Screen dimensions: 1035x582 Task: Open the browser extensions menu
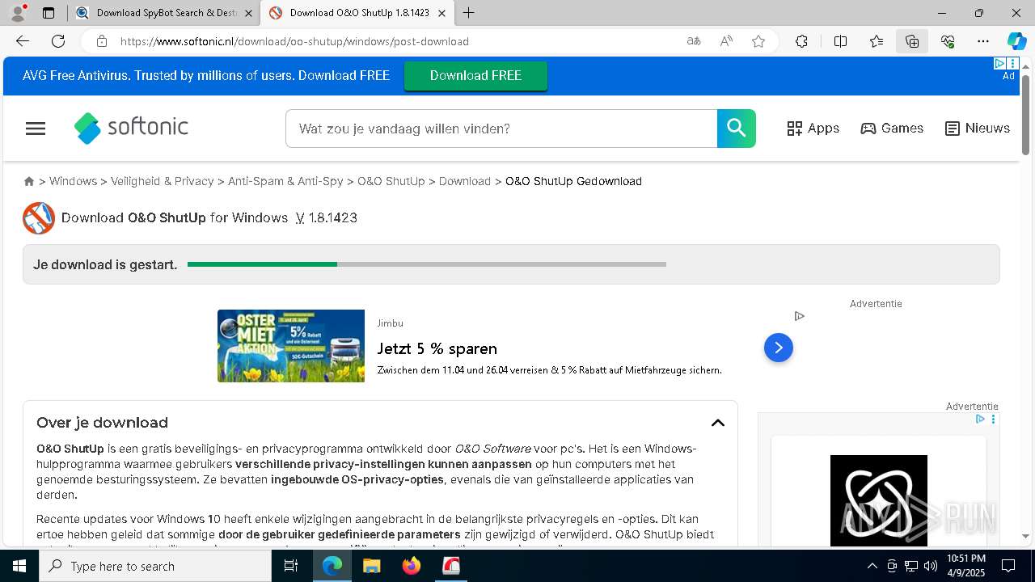pyautogui.click(x=801, y=41)
